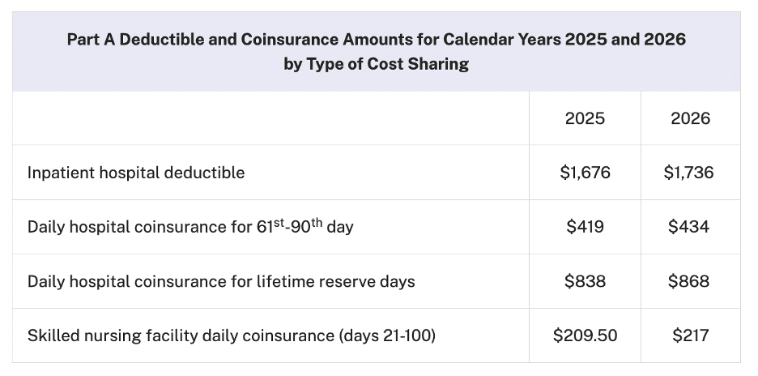This screenshot has width=758, height=376.
Task: Click the "lifetime reserve days" row label
Action: click(x=338, y=281)
